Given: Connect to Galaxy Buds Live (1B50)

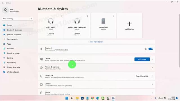Looking at the screenshot, I should click(x=77, y=34).
